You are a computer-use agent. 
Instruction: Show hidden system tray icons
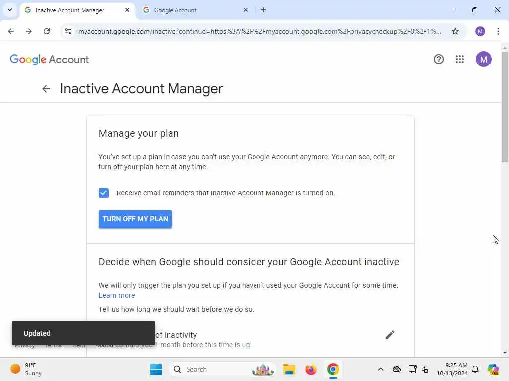click(x=381, y=369)
